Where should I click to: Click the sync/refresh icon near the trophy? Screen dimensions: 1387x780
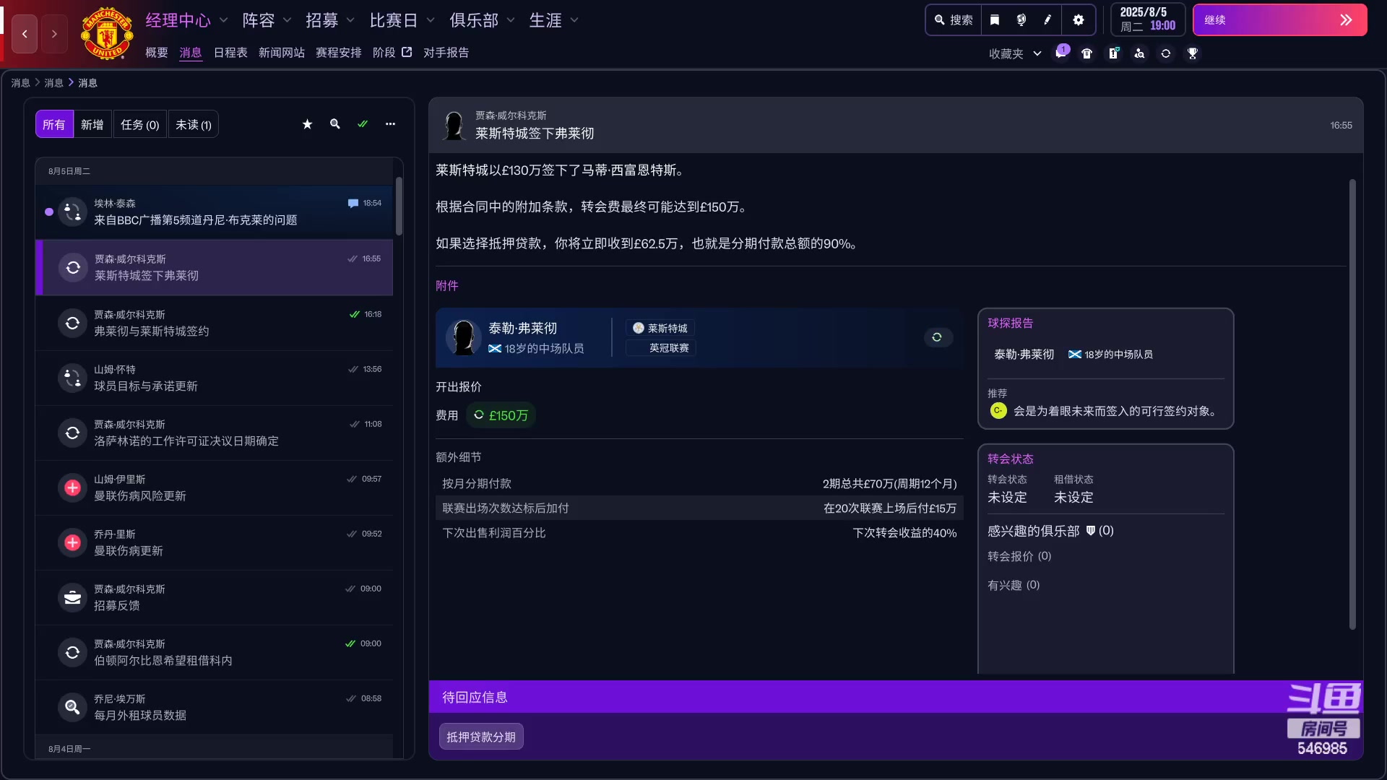(1166, 54)
